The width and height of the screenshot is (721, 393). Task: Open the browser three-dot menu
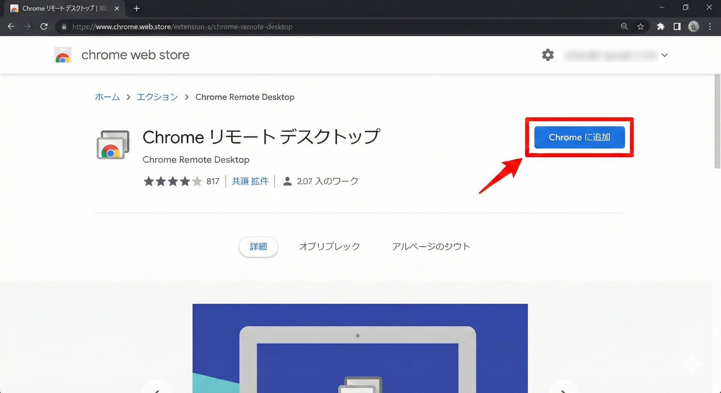tap(710, 27)
